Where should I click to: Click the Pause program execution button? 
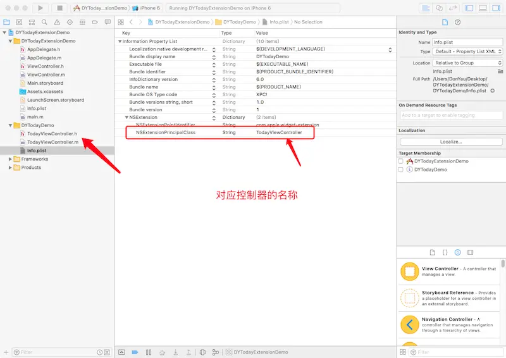(149, 352)
